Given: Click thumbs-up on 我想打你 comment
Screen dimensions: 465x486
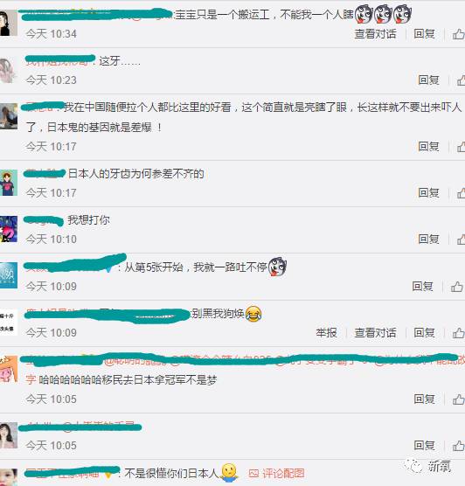Looking at the screenshot, I should click(461, 240).
